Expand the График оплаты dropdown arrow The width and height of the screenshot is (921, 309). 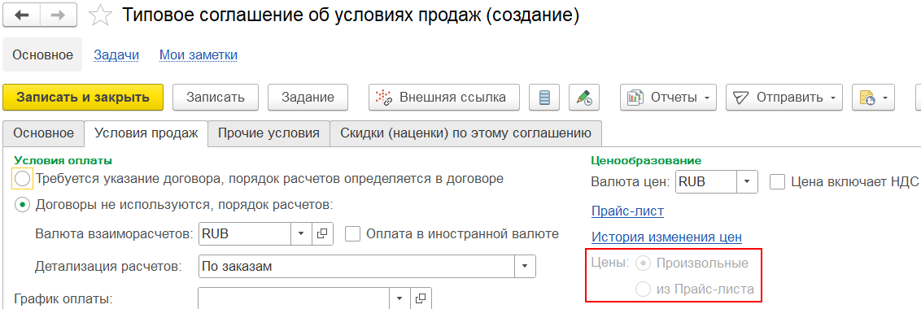399,298
